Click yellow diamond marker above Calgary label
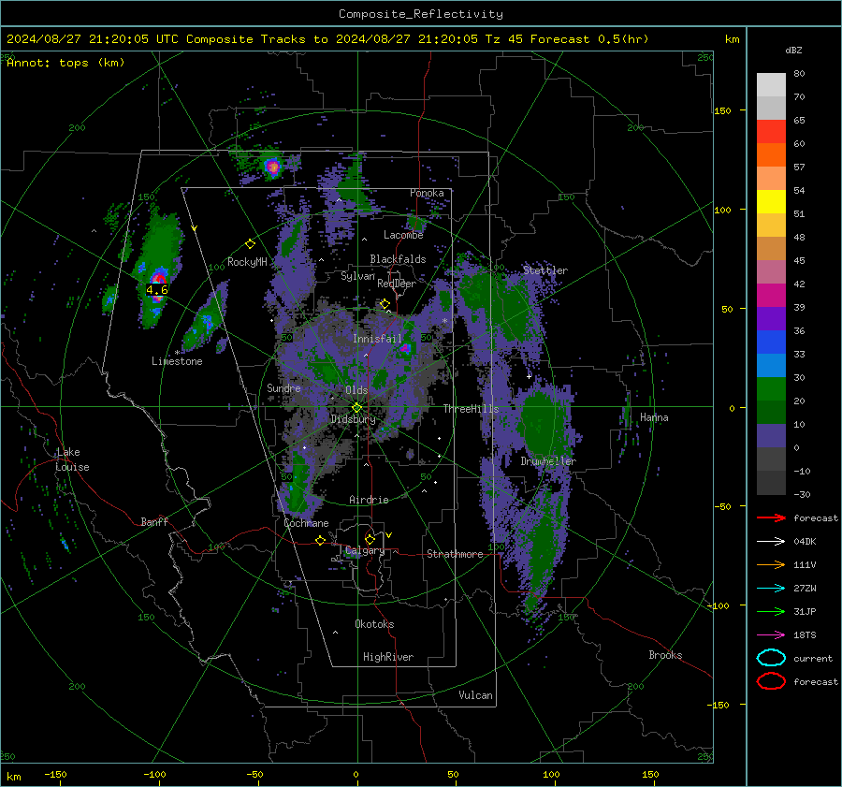This screenshot has width=842, height=787. point(370,539)
